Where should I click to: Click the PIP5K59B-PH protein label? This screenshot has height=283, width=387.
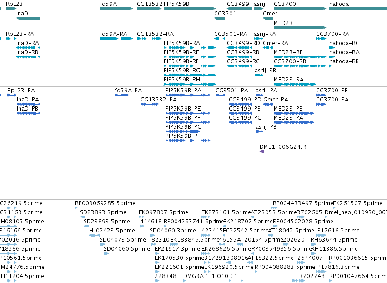click(183, 136)
